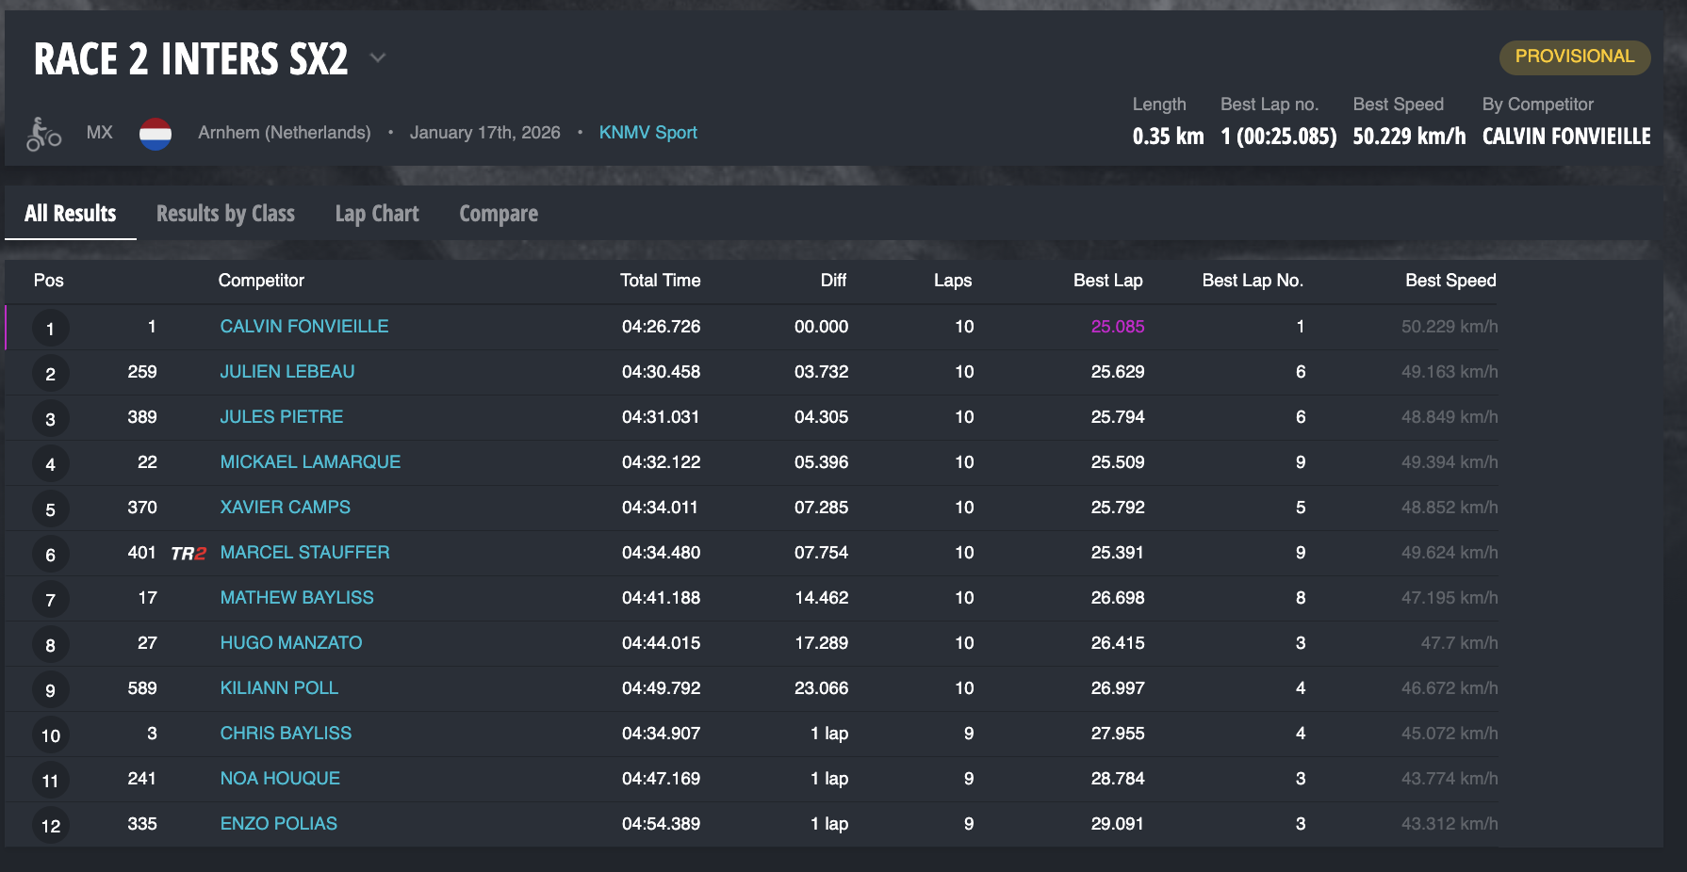1687x872 pixels.
Task: Click the position 1 circle badge
Action: (x=50, y=329)
